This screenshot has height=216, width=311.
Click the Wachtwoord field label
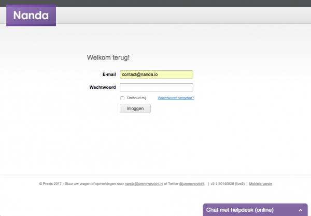[103, 87]
